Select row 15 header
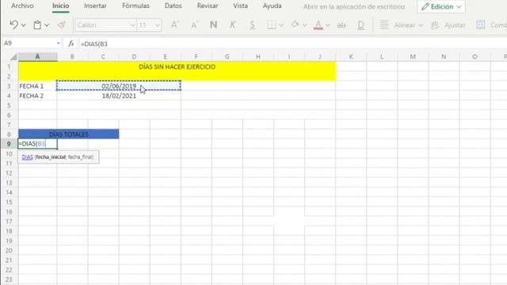This screenshot has width=507, height=285. [9, 203]
